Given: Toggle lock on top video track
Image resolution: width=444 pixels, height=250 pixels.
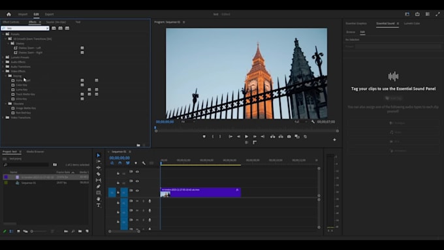Looking at the screenshot, I should click(118, 173).
